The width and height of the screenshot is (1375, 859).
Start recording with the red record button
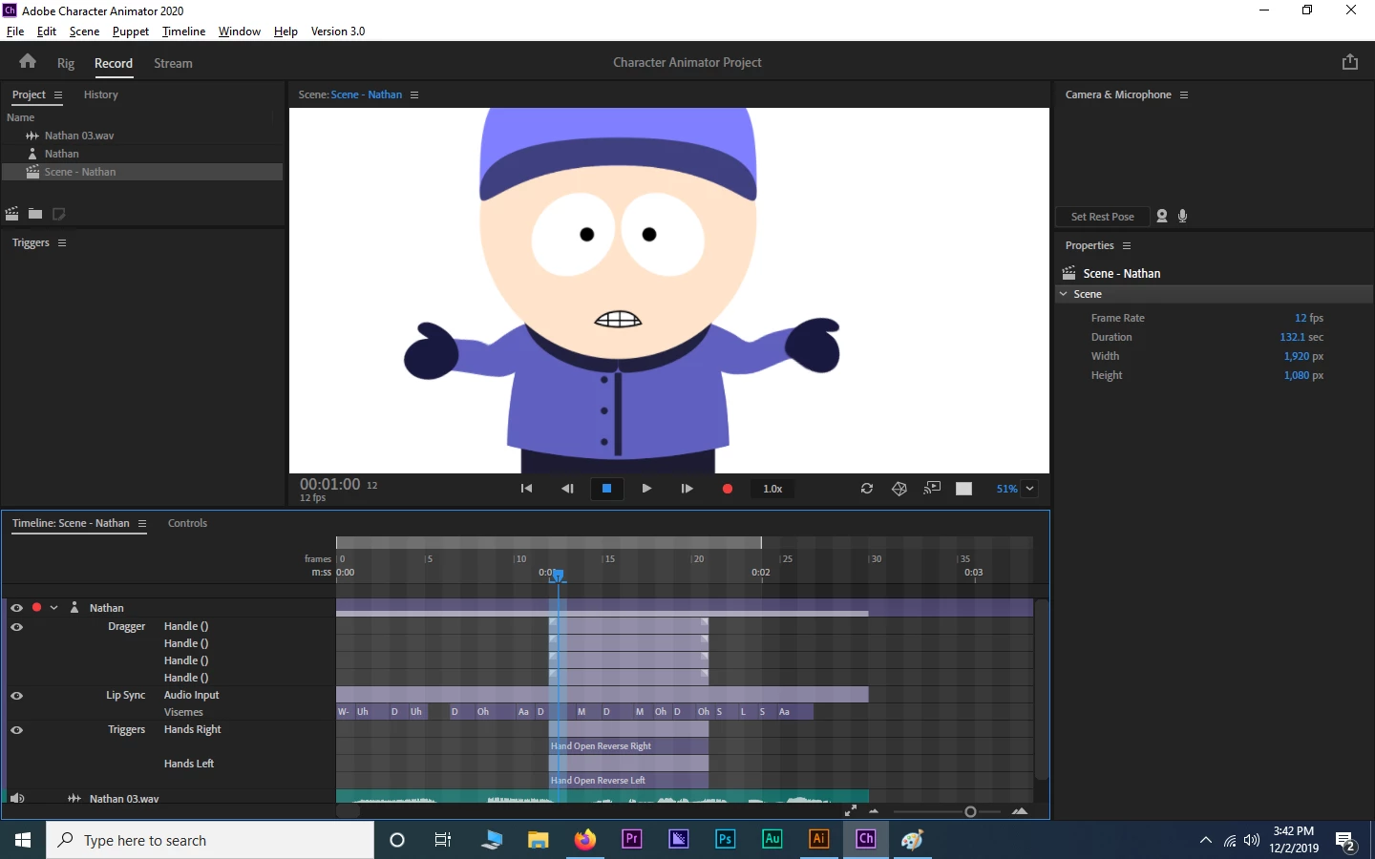click(x=728, y=489)
